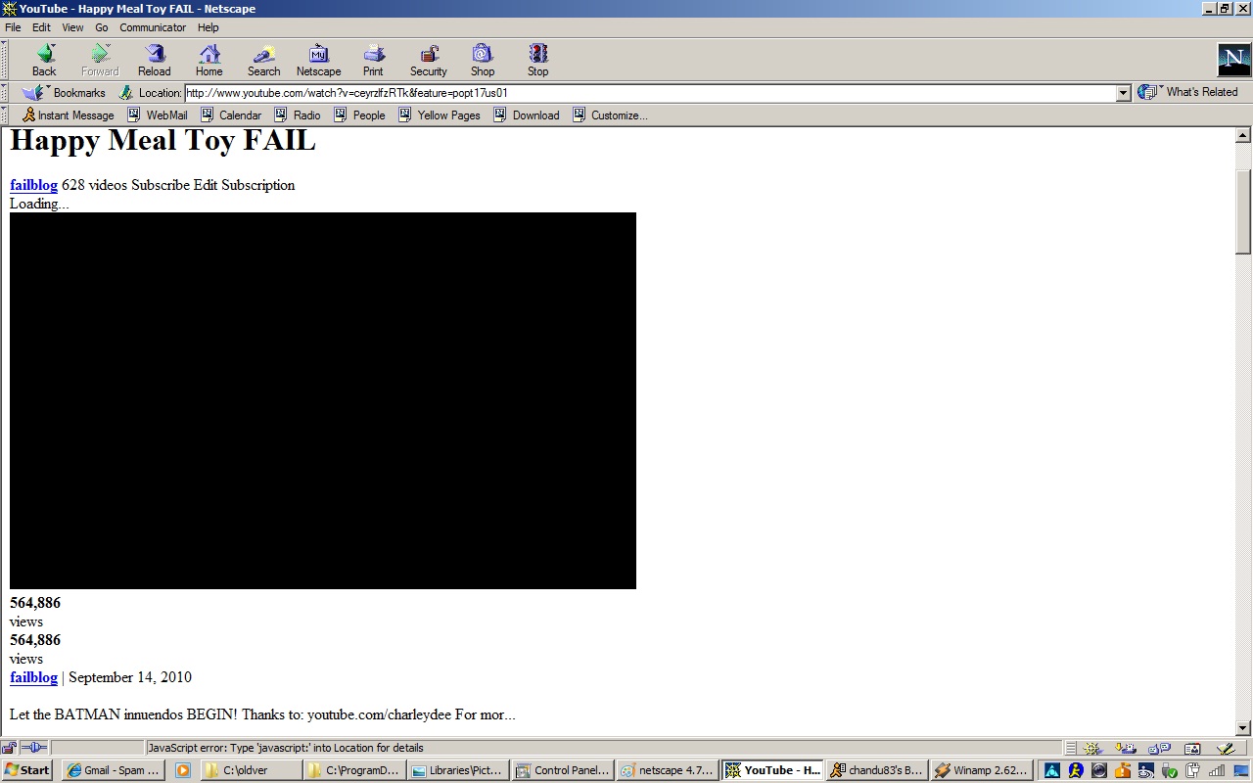Expand the Location URL history dropdown
This screenshot has height=783, width=1253.
tap(1124, 93)
